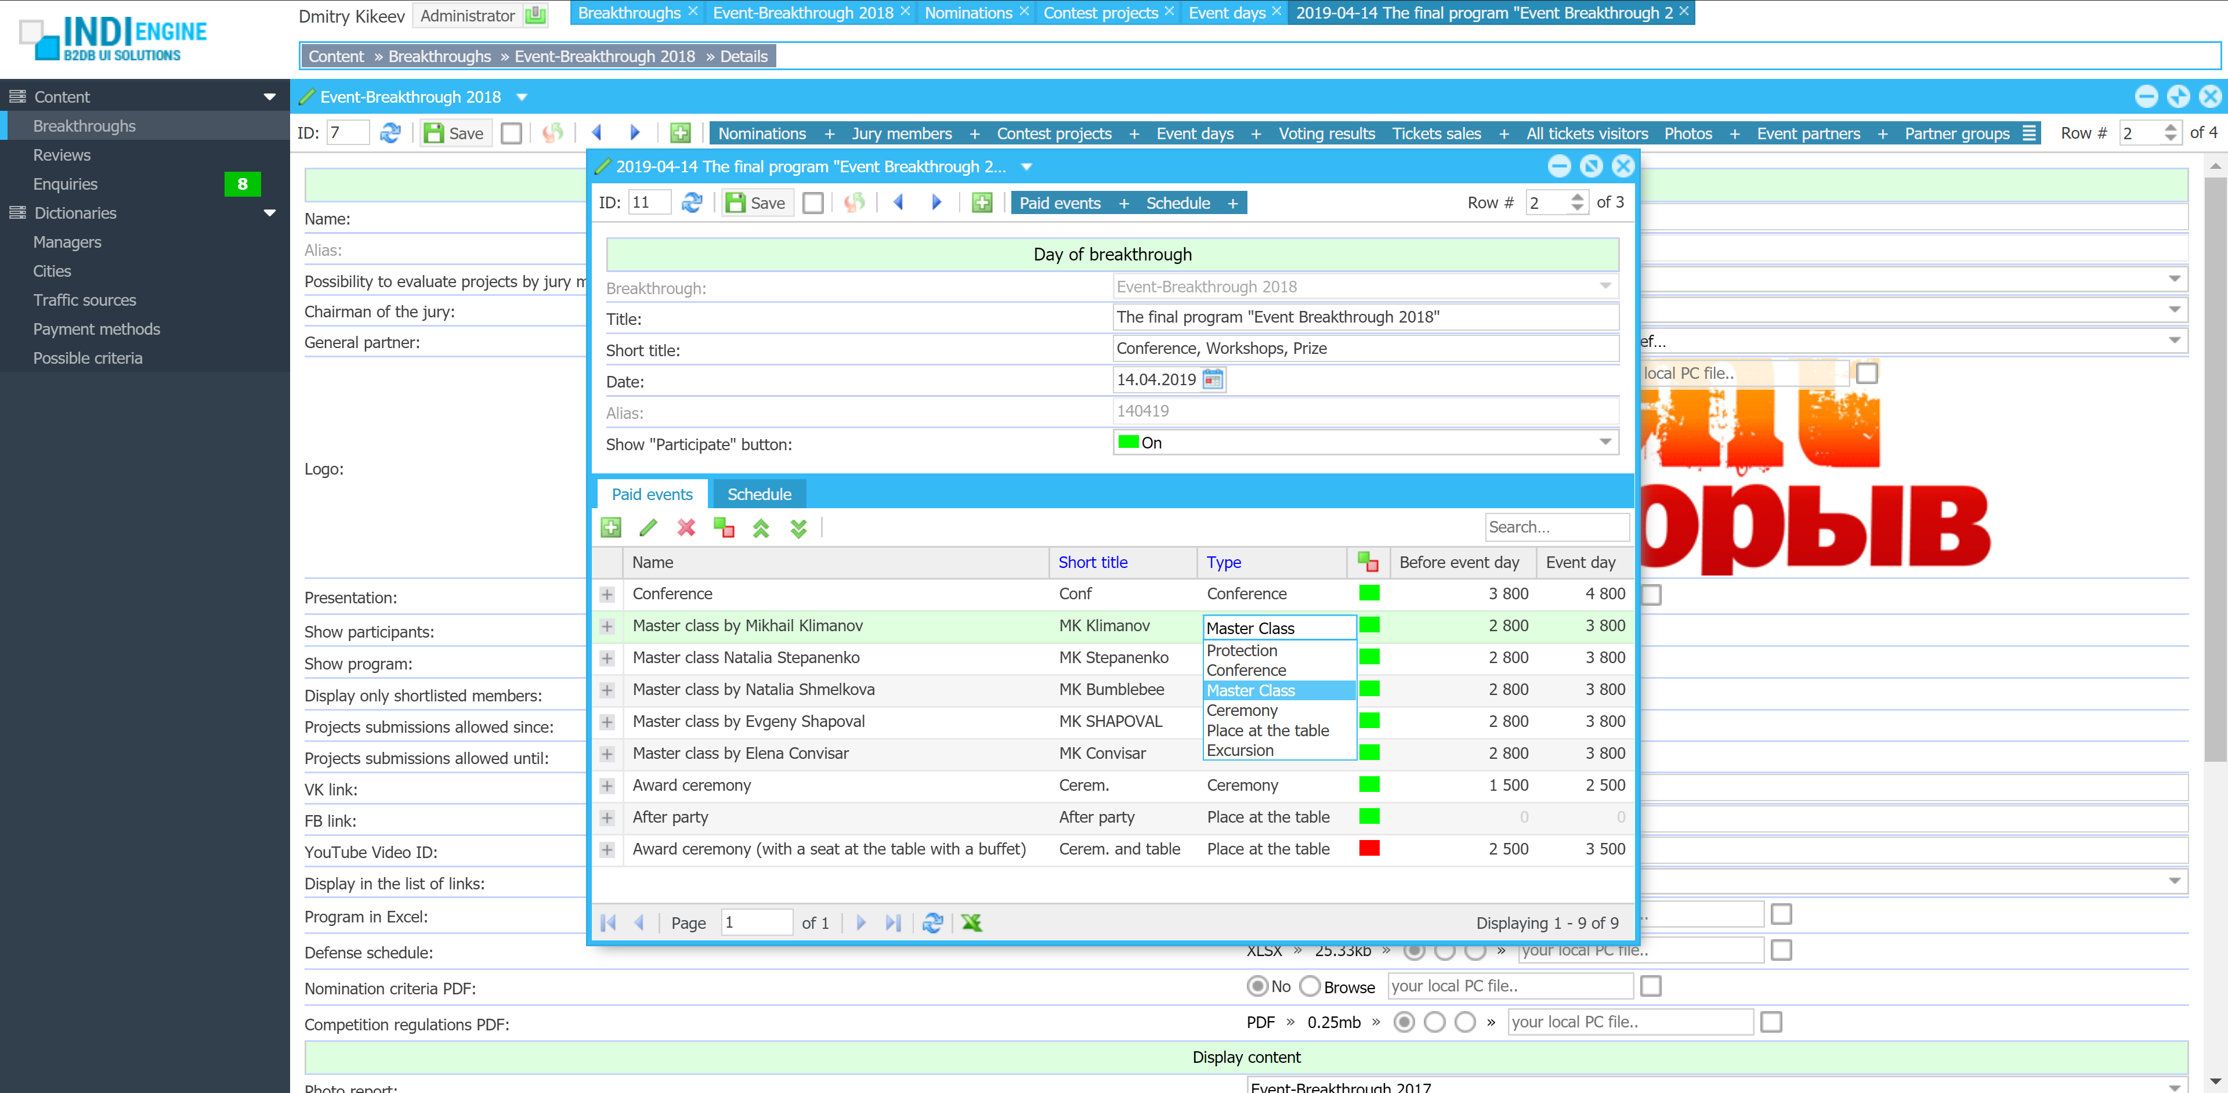The width and height of the screenshot is (2228, 1093).
Task: Tick the checkbox at the end of Competition regulations PDF row
Action: (1770, 1022)
